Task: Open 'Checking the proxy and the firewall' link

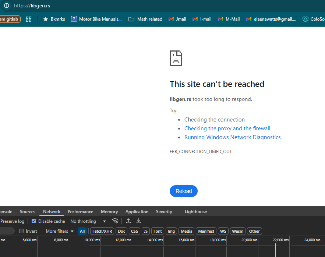Action: (x=227, y=128)
